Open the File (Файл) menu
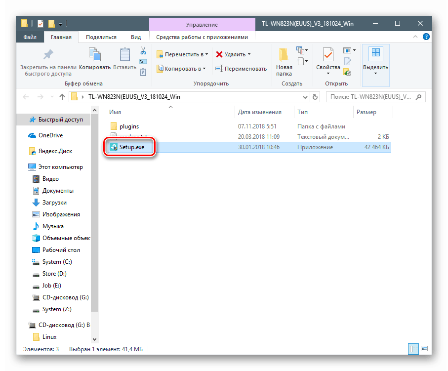This screenshot has width=448, height=371. point(30,37)
